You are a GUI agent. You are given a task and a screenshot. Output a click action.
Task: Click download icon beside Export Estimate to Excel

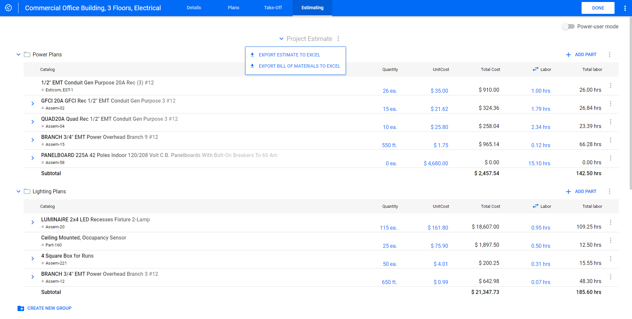(x=252, y=55)
